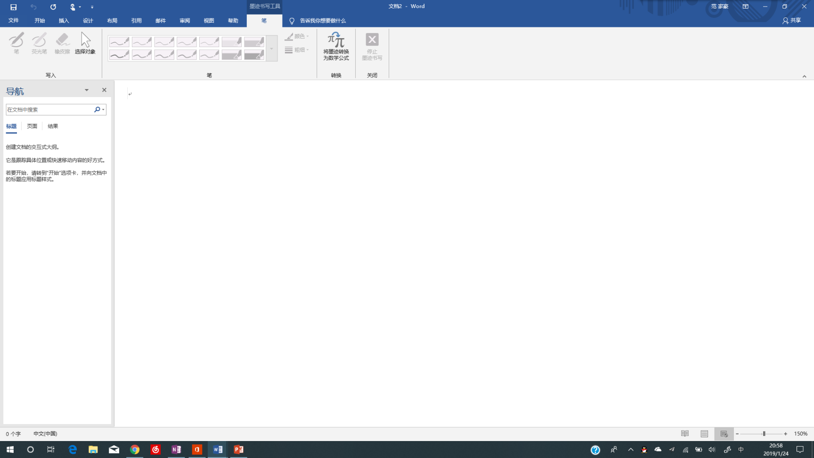Viewport: 814px width, 458px height.
Task: Open File Explorer from the taskbar
Action: tap(93, 450)
